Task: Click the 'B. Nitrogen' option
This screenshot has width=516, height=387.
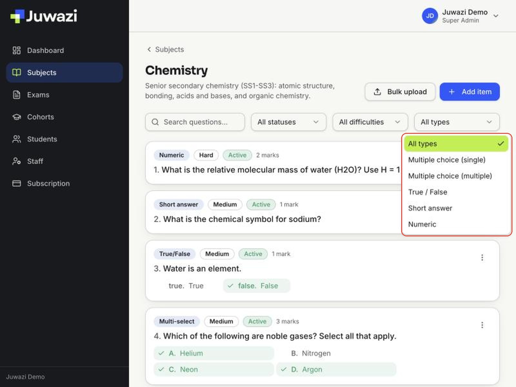Action: 336,353
